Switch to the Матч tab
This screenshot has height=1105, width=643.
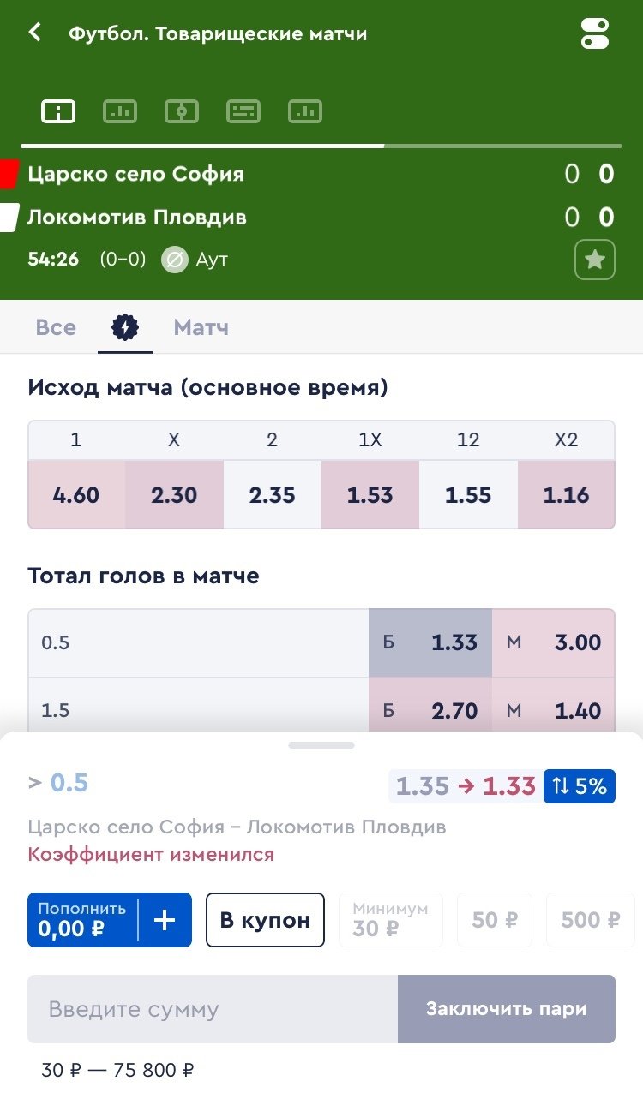[x=201, y=327]
